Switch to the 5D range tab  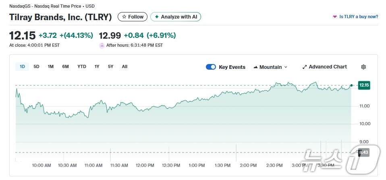36,66
